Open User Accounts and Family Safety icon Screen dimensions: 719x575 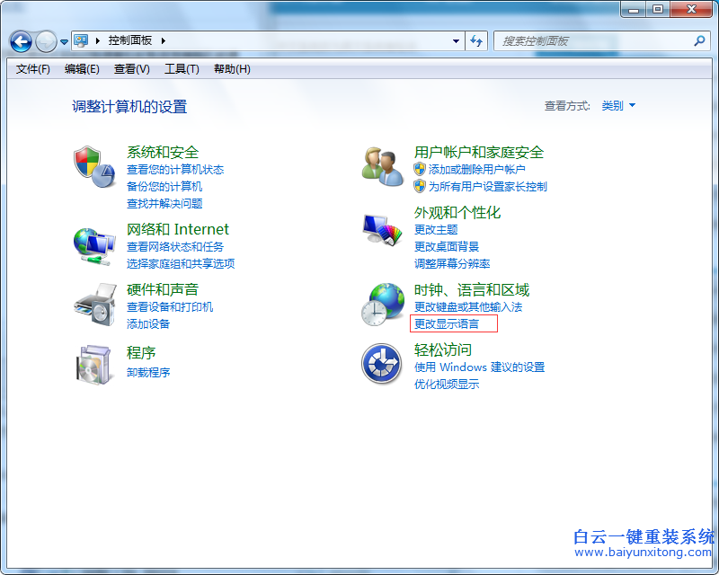coord(381,167)
